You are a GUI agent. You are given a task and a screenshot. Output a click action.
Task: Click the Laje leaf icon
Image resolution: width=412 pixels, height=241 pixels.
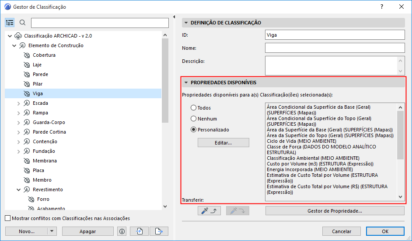tap(27, 65)
